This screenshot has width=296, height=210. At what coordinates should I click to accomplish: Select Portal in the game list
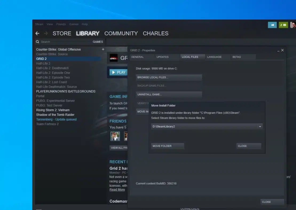click(x=40, y=96)
